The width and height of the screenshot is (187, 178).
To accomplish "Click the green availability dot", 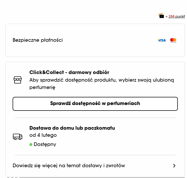I will (31, 144).
